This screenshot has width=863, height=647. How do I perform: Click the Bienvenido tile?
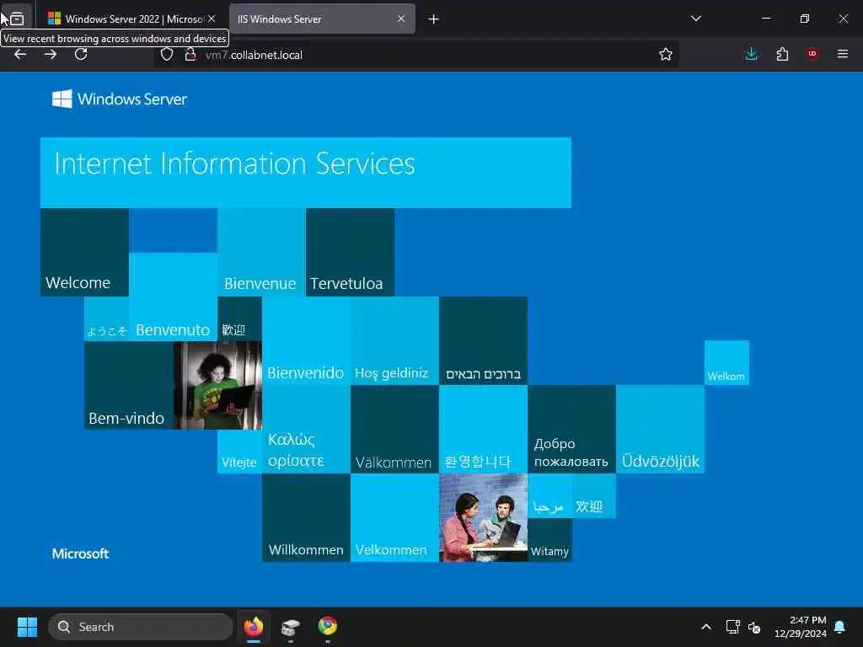click(x=306, y=340)
